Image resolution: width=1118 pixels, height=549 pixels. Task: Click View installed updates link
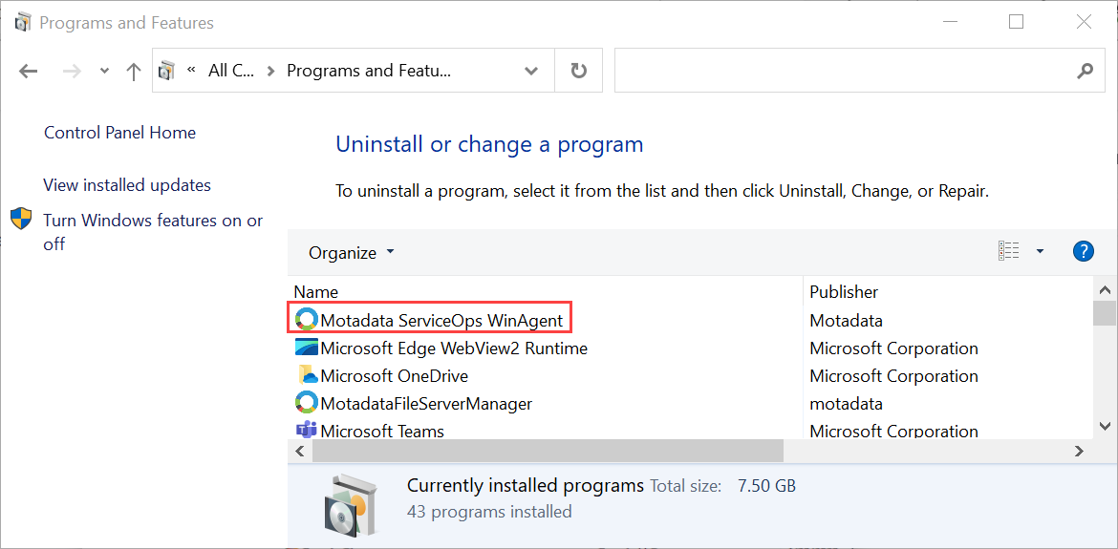pos(127,185)
